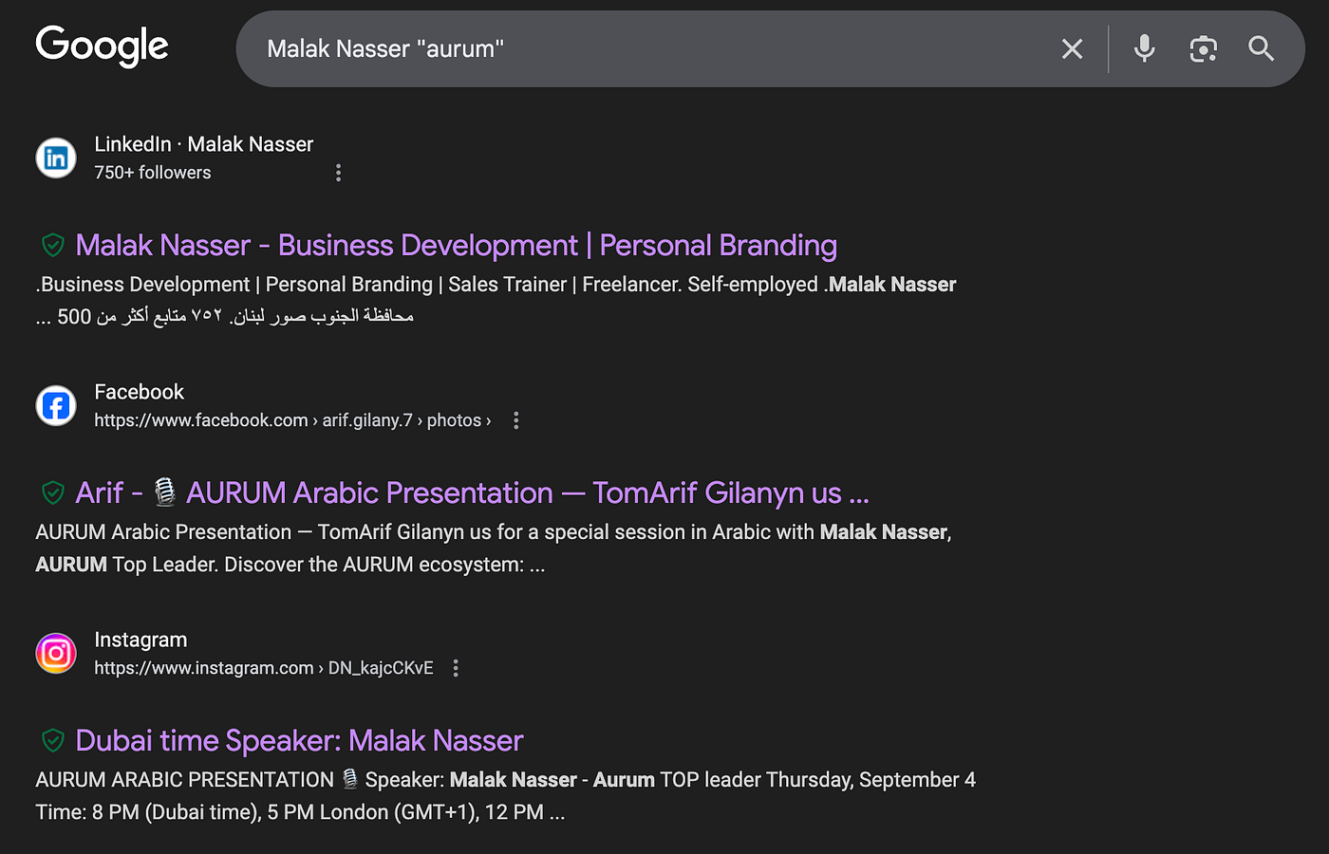The height and width of the screenshot is (854, 1329).
Task: Submit search with magnifying glass icon
Action: tap(1261, 48)
